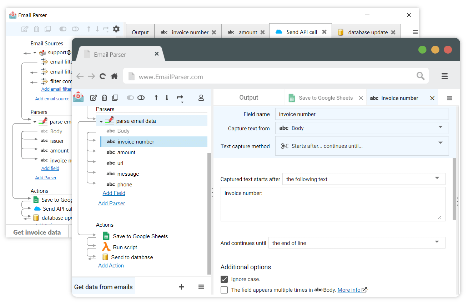Screen dimensions: 468x306
Task: Enable the field appears multiple times checkbox
Action: [x=224, y=290]
